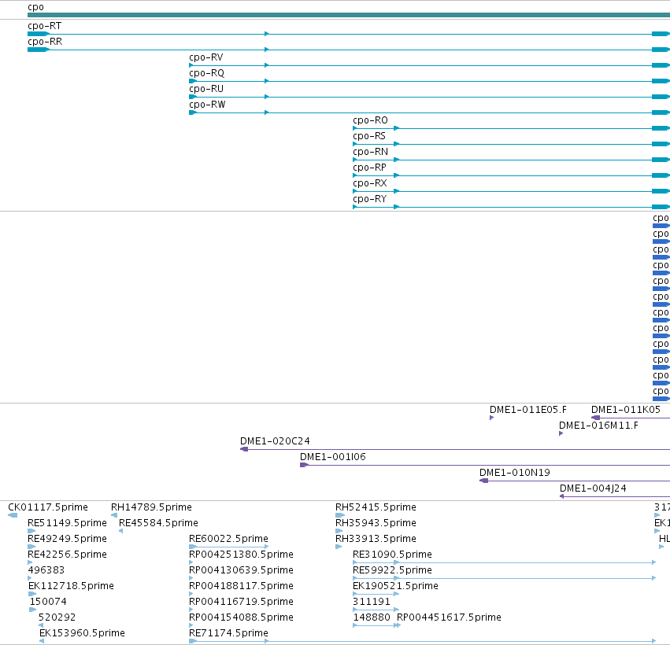Click the cpo-RN transcript label
The height and width of the screenshot is (645, 670).
(371, 152)
